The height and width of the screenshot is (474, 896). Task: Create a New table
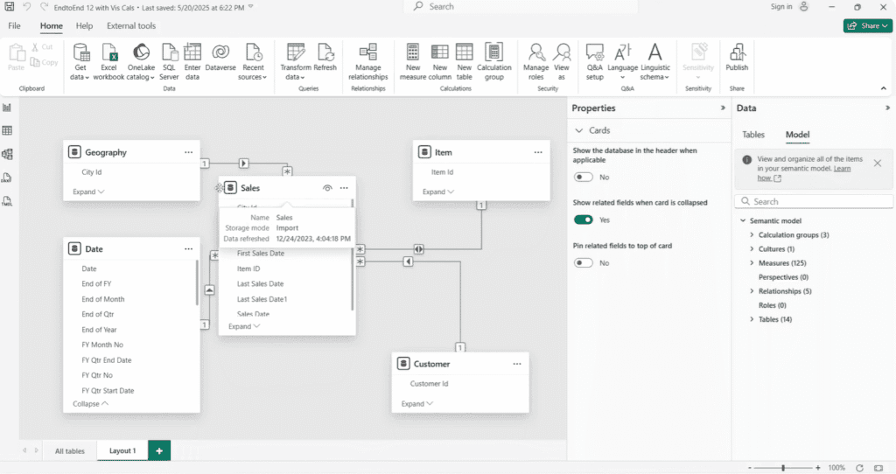click(x=464, y=62)
